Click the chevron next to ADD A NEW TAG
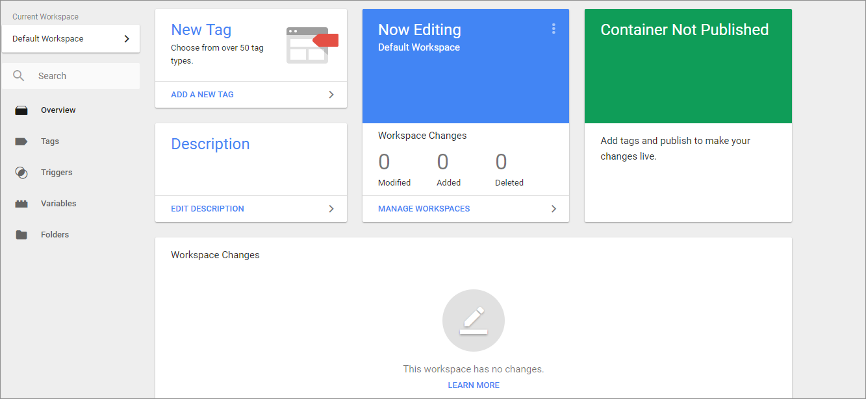The width and height of the screenshot is (866, 399). pos(331,94)
